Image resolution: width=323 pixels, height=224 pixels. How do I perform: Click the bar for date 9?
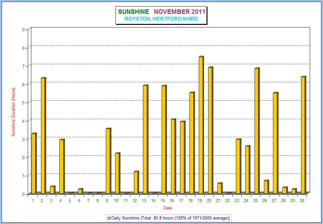click(108, 161)
